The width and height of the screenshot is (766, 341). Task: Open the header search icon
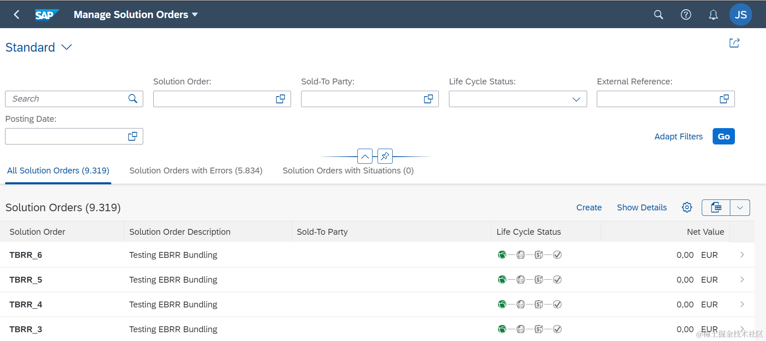click(x=658, y=15)
